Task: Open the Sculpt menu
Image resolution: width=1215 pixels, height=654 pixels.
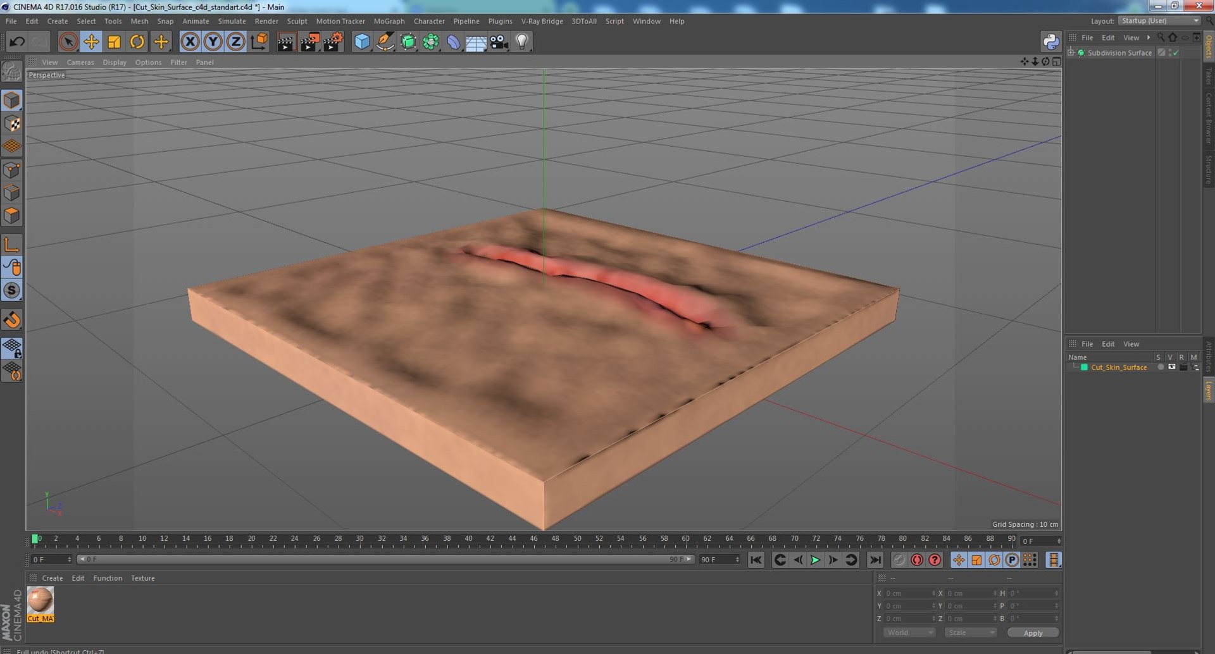Action: tap(297, 21)
